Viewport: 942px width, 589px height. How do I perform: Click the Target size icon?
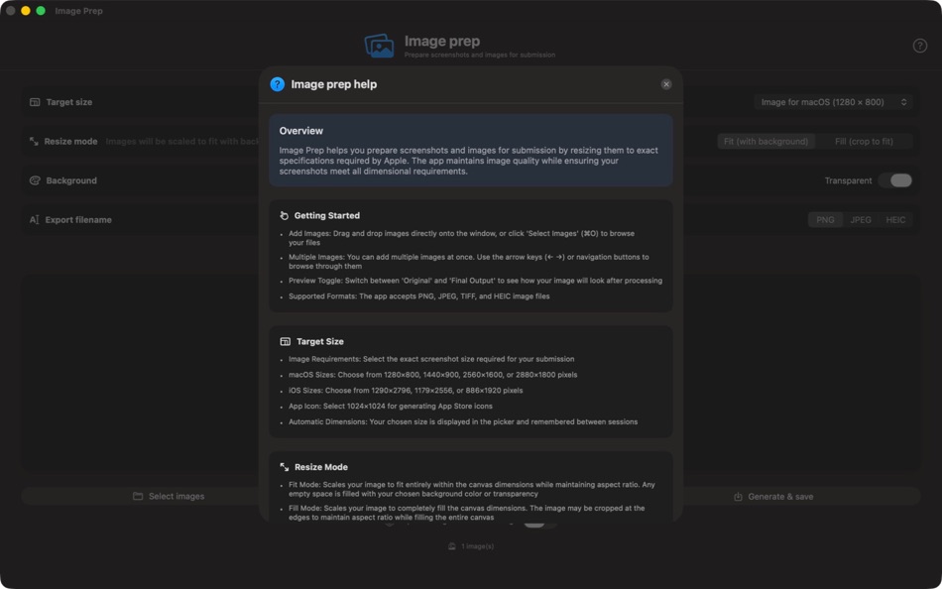tap(33, 101)
